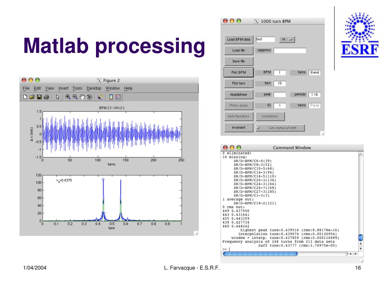
Task: Click the modulation button
Action: [x=270, y=117]
